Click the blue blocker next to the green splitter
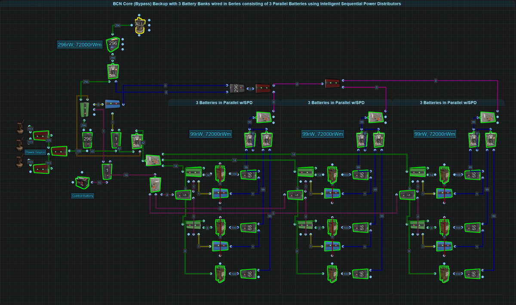Viewport: 516px width, 305px height. 112,104
